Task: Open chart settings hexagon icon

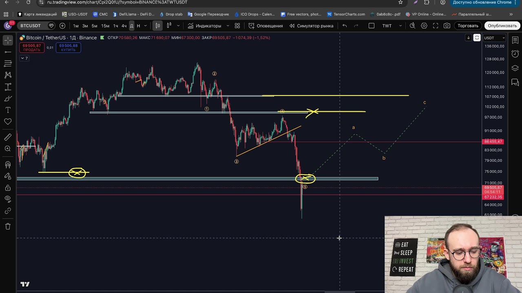Action: pyautogui.click(x=424, y=26)
